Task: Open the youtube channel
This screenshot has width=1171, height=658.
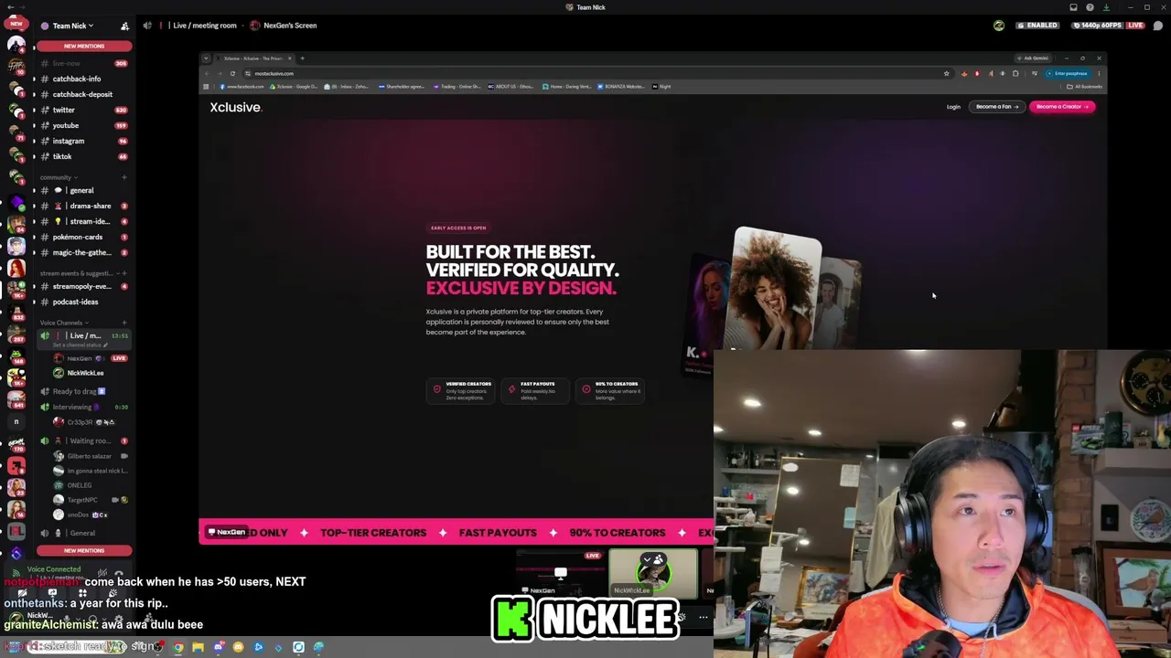Action: click(82, 125)
